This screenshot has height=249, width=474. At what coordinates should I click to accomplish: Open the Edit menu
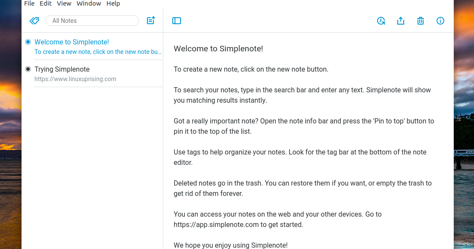pos(46,3)
